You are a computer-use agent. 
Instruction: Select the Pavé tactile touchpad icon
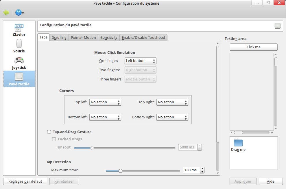pyautogui.click(x=19, y=77)
